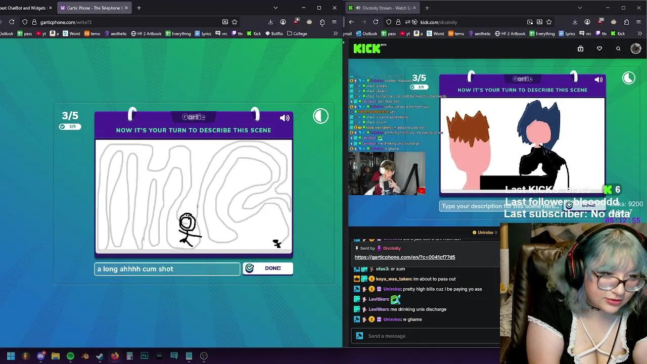Image resolution: width=647 pixels, height=364 pixels.
Task: Click Unirobo username in the W ghame message
Action: point(392,320)
